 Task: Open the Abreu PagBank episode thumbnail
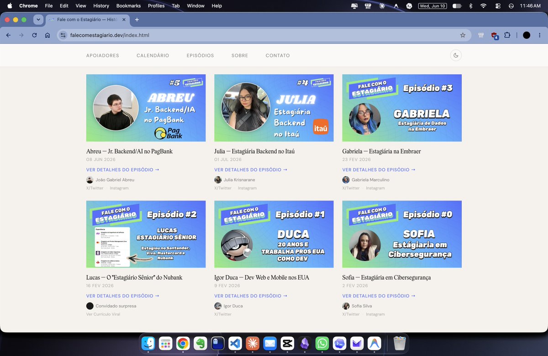click(x=146, y=108)
